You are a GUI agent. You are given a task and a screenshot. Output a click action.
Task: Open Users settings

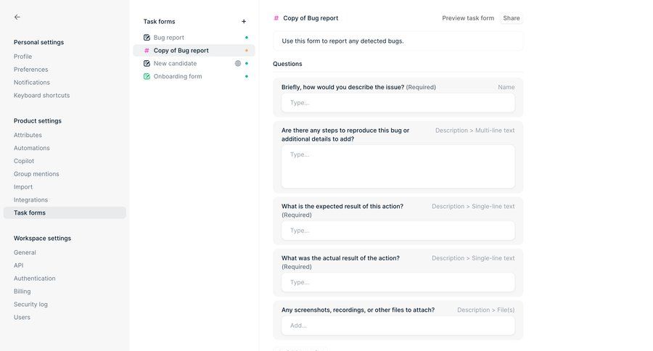22,317
